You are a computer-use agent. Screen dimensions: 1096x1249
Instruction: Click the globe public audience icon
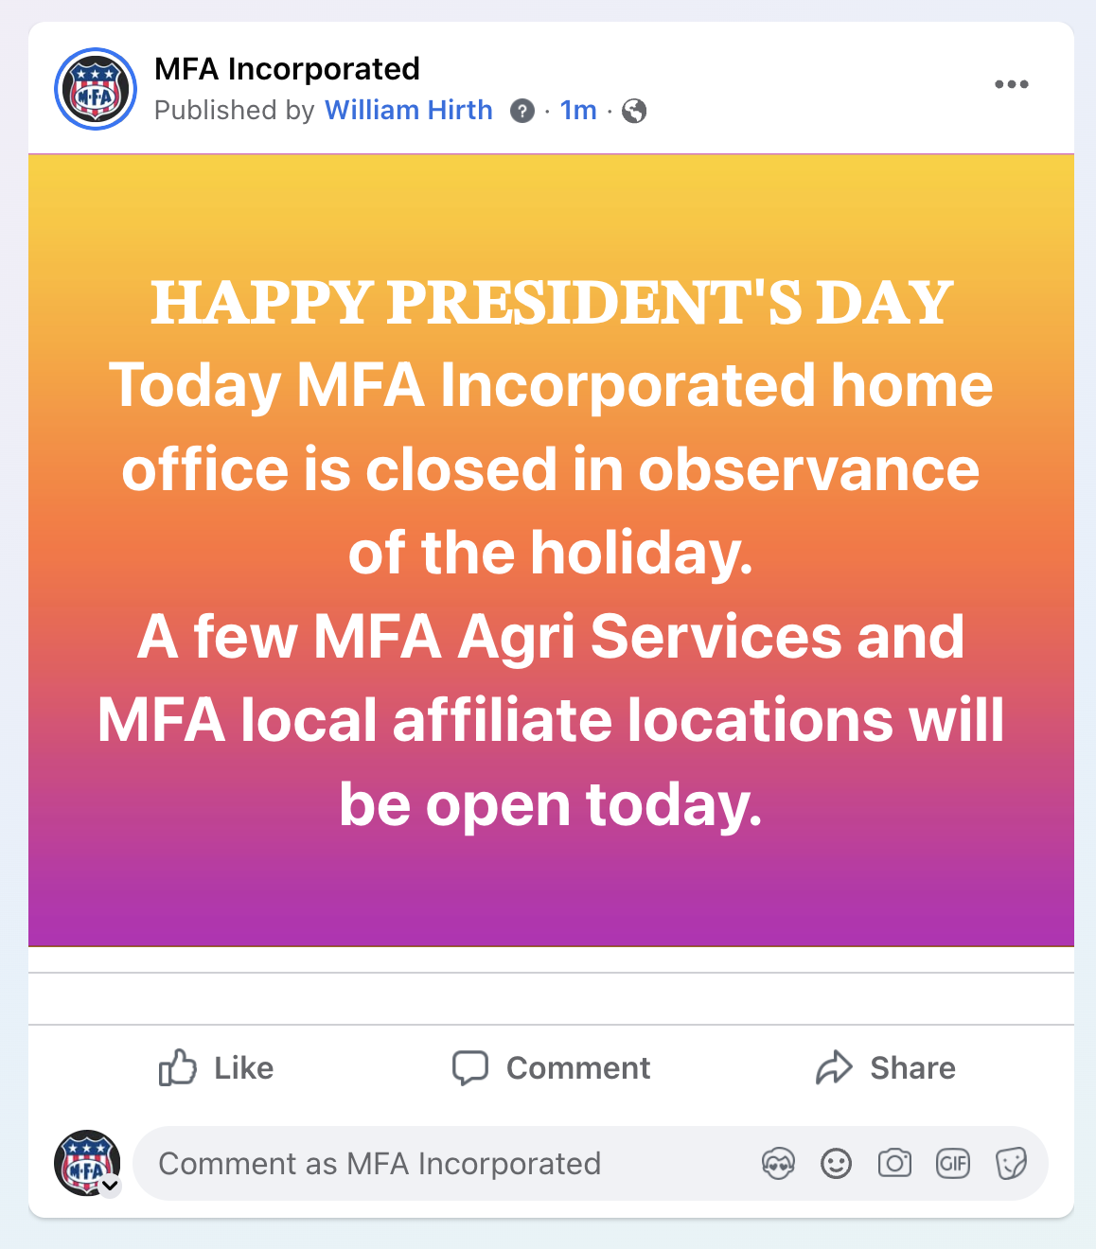[634, 112]
